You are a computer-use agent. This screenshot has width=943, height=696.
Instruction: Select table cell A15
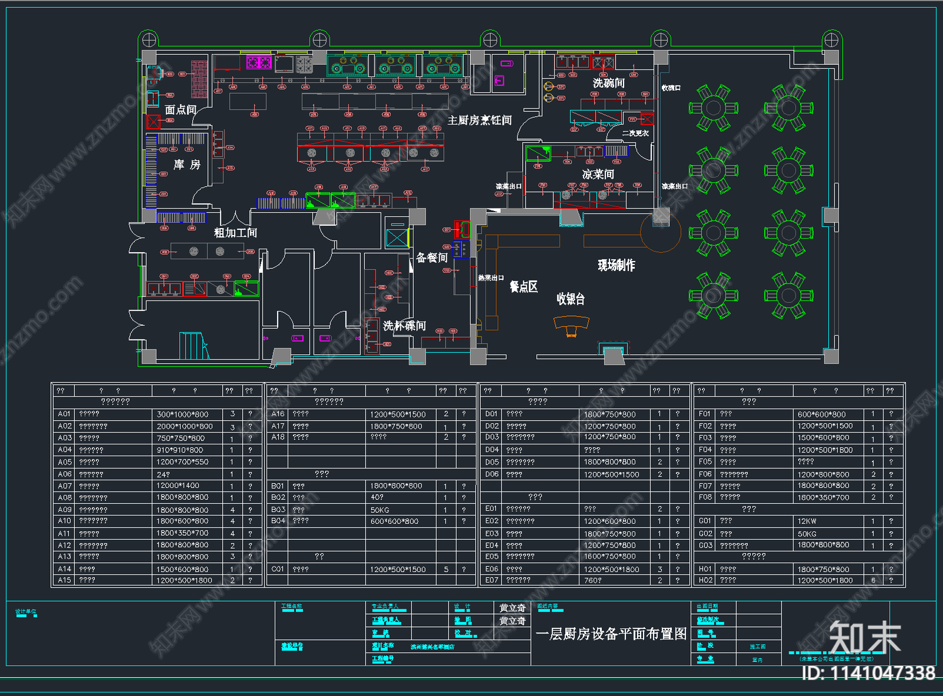[x=64, y=580]
